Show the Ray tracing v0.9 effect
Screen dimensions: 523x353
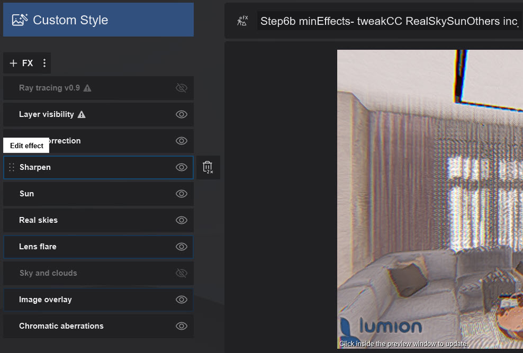coord(182,88)
